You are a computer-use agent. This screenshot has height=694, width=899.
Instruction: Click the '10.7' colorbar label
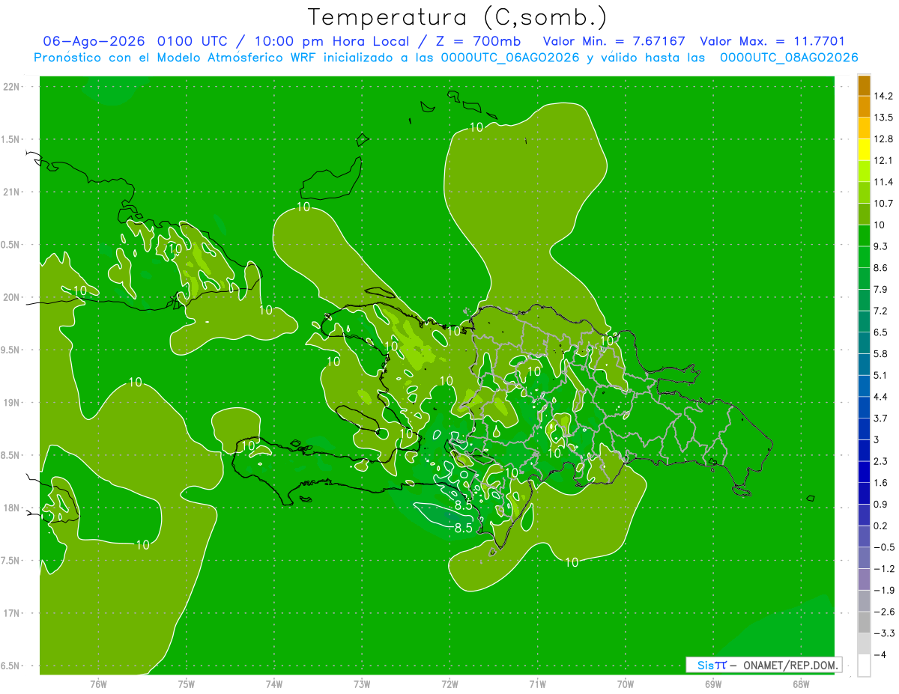(883, 204)
